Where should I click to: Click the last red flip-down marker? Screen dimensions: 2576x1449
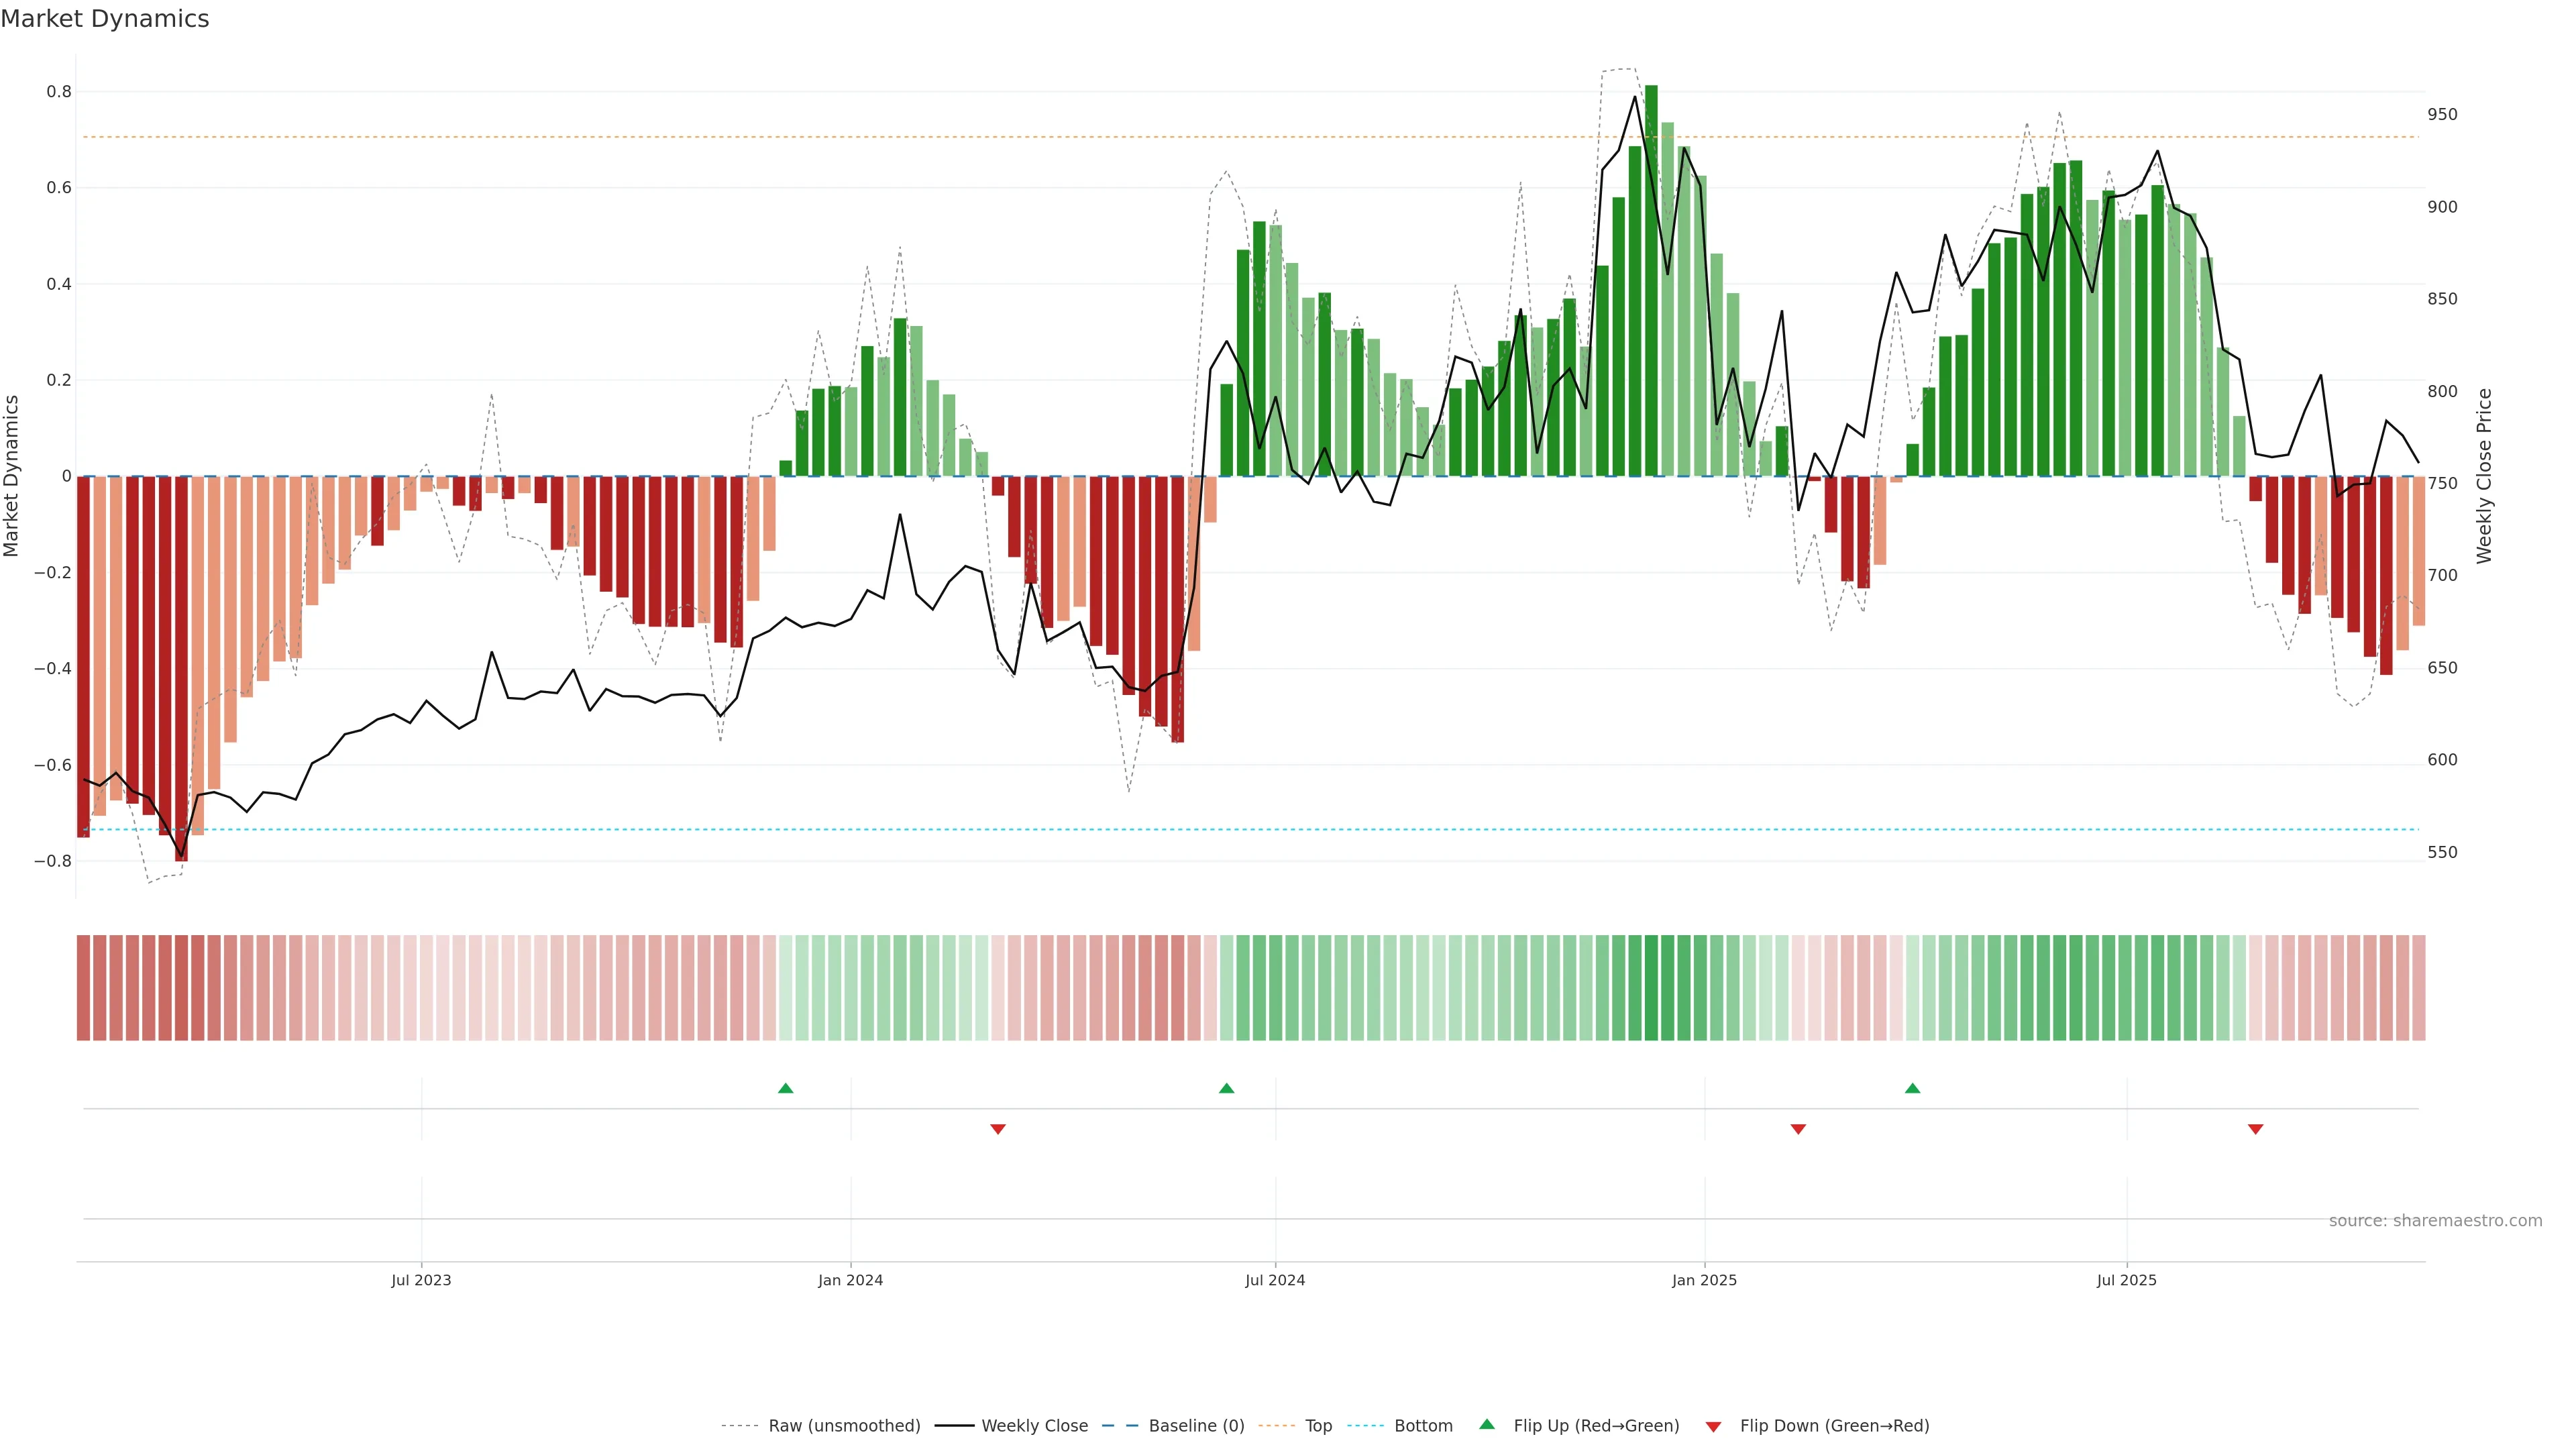point(2255,1129)
